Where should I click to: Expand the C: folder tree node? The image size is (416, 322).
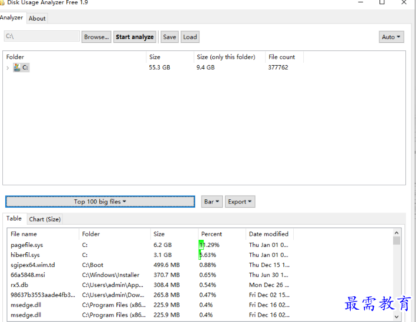pos(8,68)
